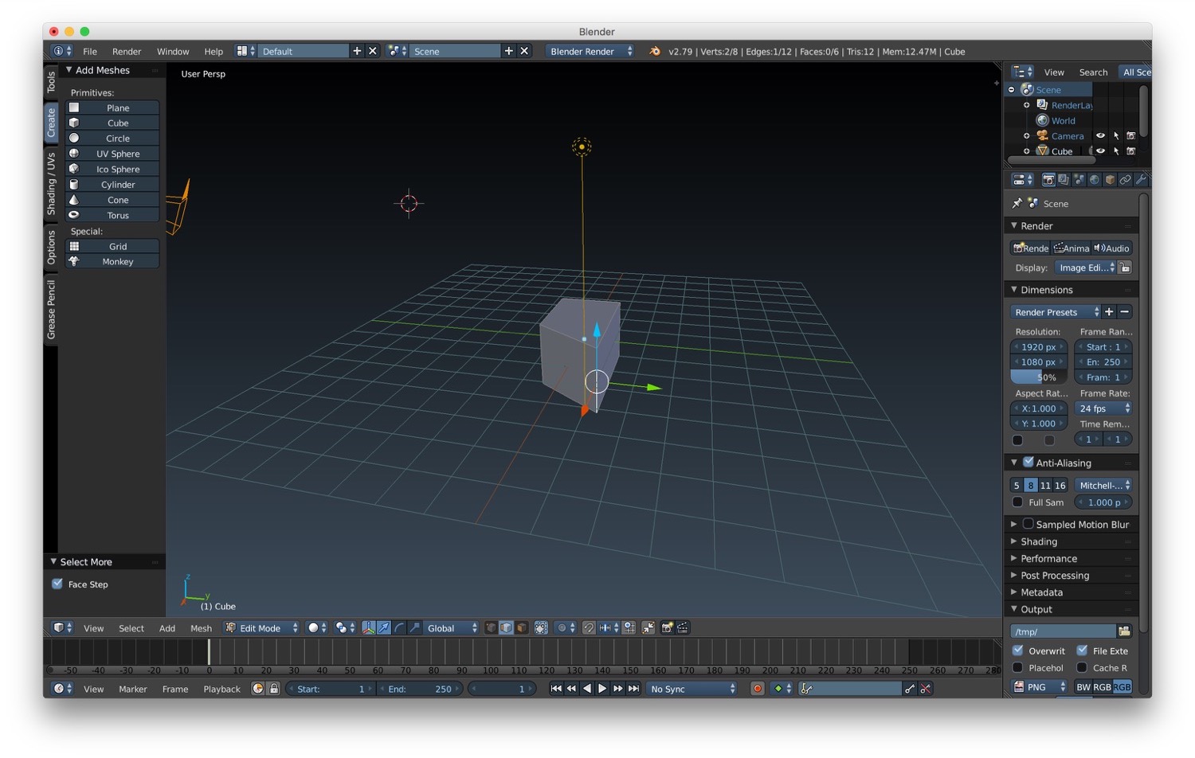Click the Audio render button
The height and width of the screenshot is (758, 1195).
(x=1111, y=248)
